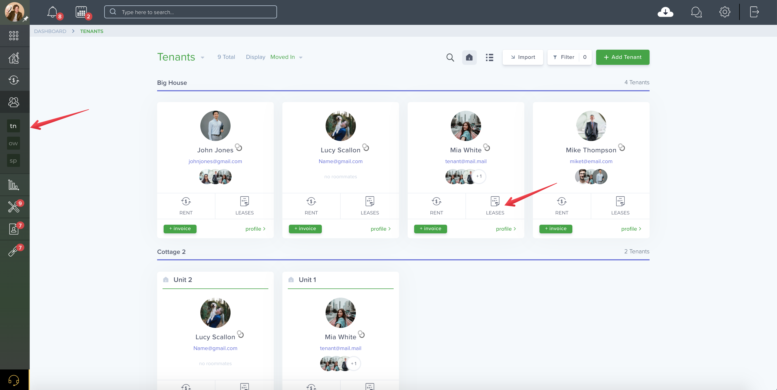
Task: Click the cloud download icon
Action: [x=665, y=12]
